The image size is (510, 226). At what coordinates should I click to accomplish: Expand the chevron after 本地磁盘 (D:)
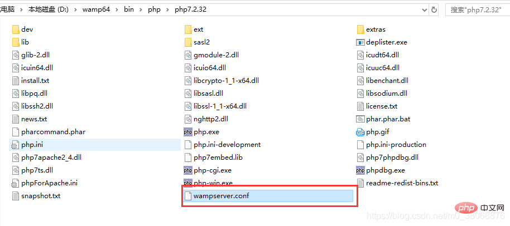(x=75, y=9)
